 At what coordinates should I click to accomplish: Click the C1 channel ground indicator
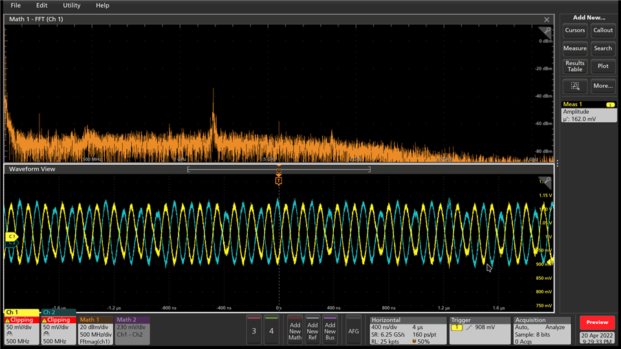(x=11, y=237)
